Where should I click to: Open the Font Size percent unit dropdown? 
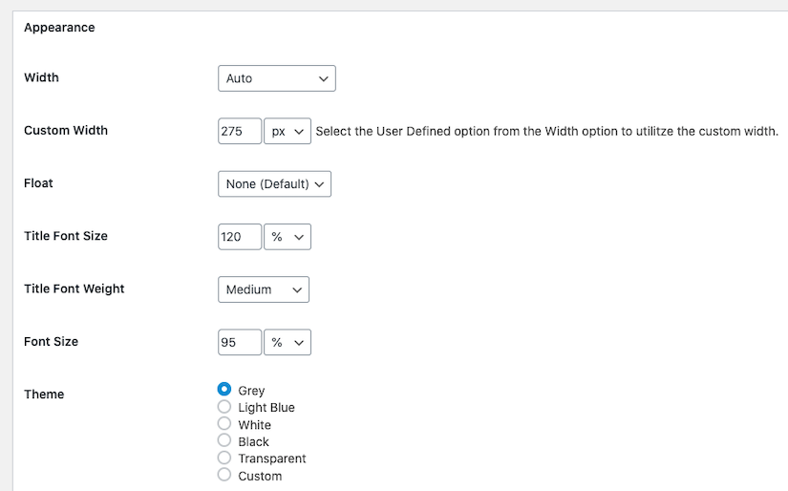(x=288, y=342)
